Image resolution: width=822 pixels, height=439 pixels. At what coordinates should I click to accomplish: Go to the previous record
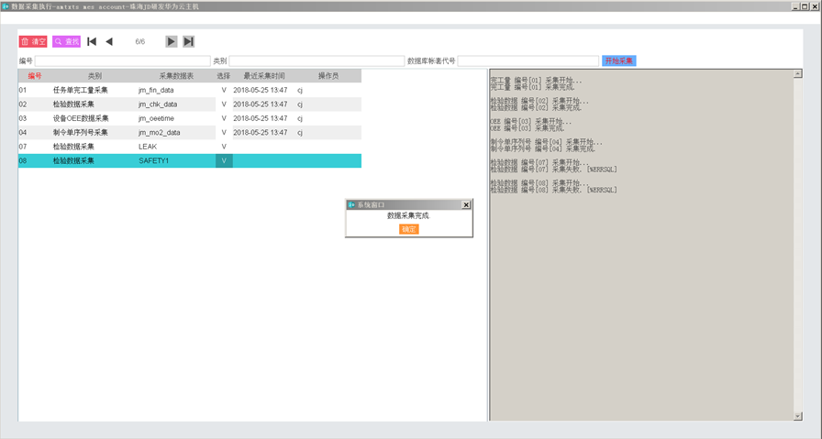(109, 41)
